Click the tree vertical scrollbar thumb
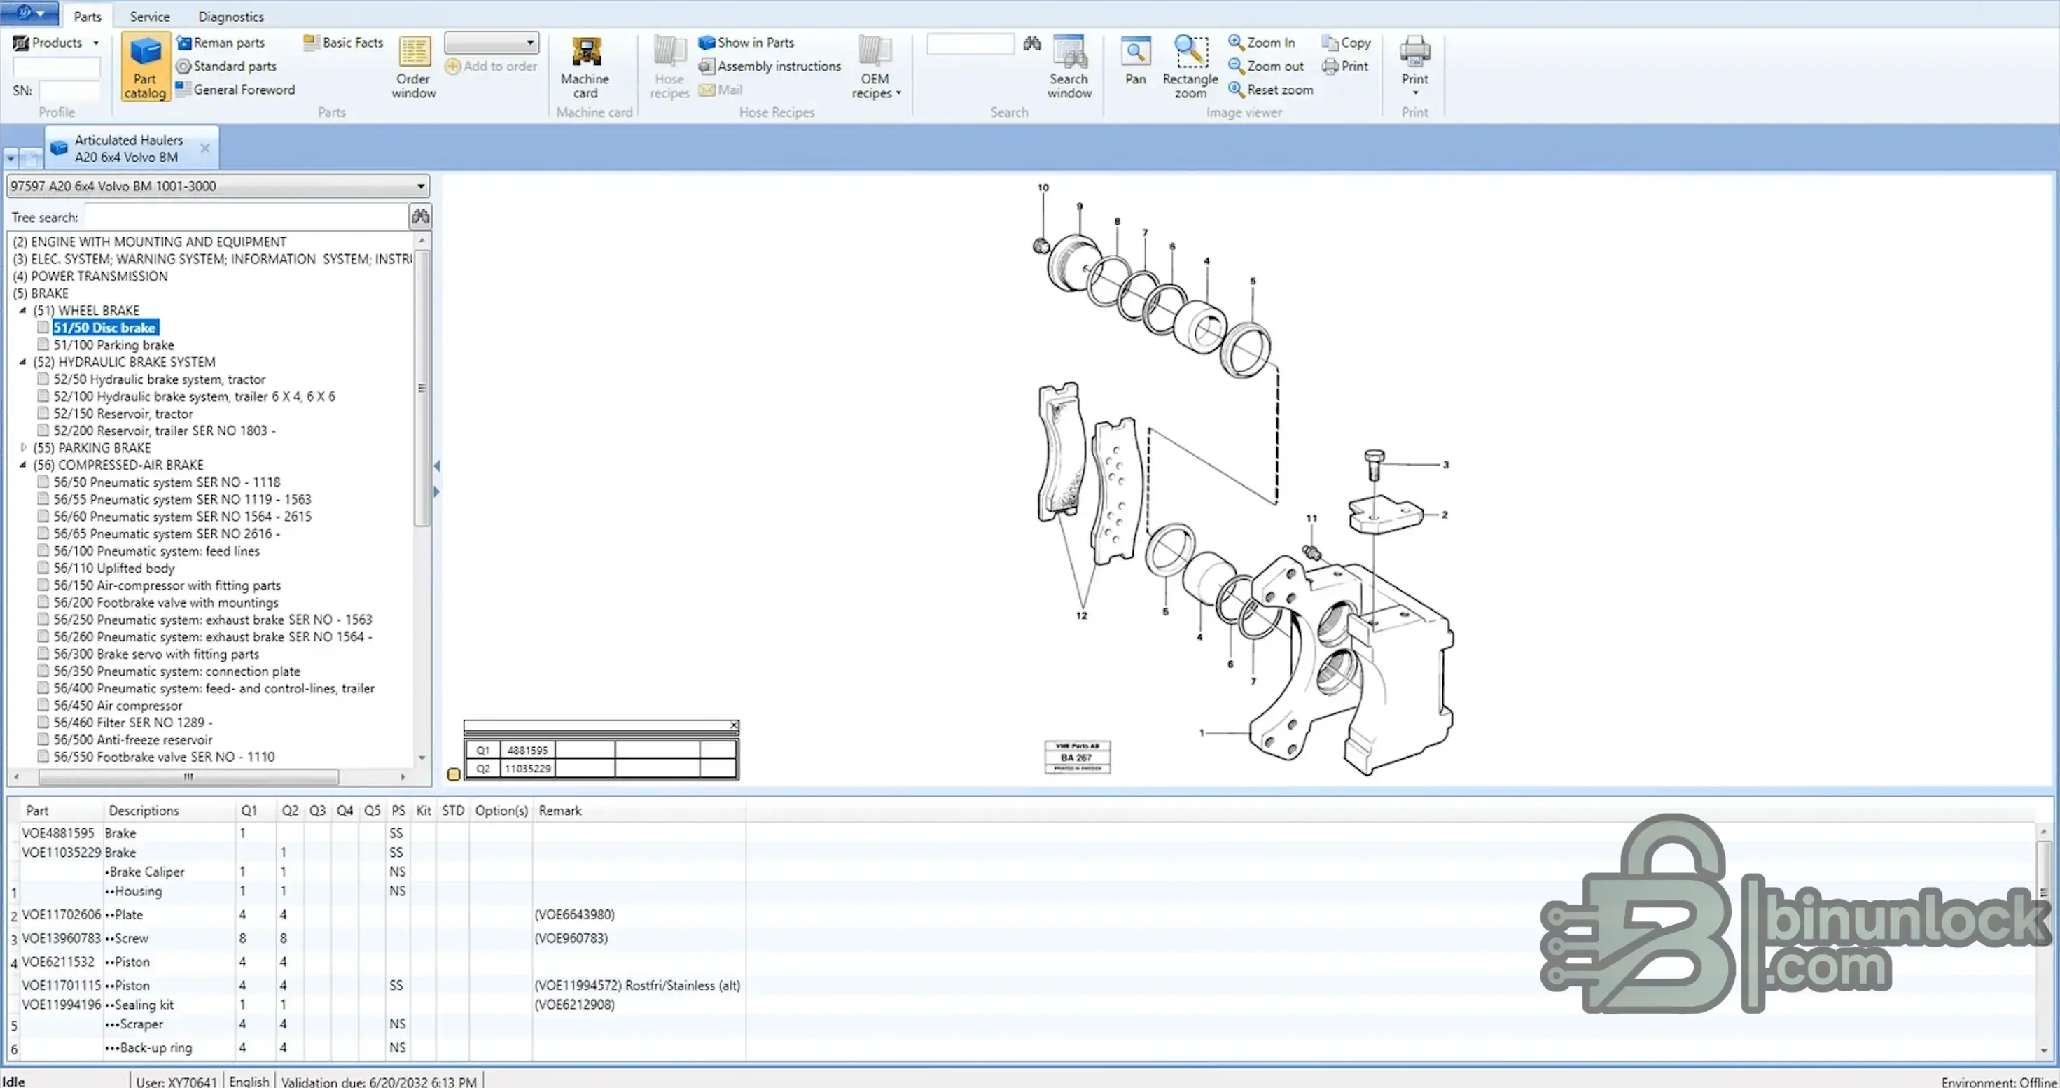The width and height of the screenshot is (2060, 1088). click(x=422, y=389)
